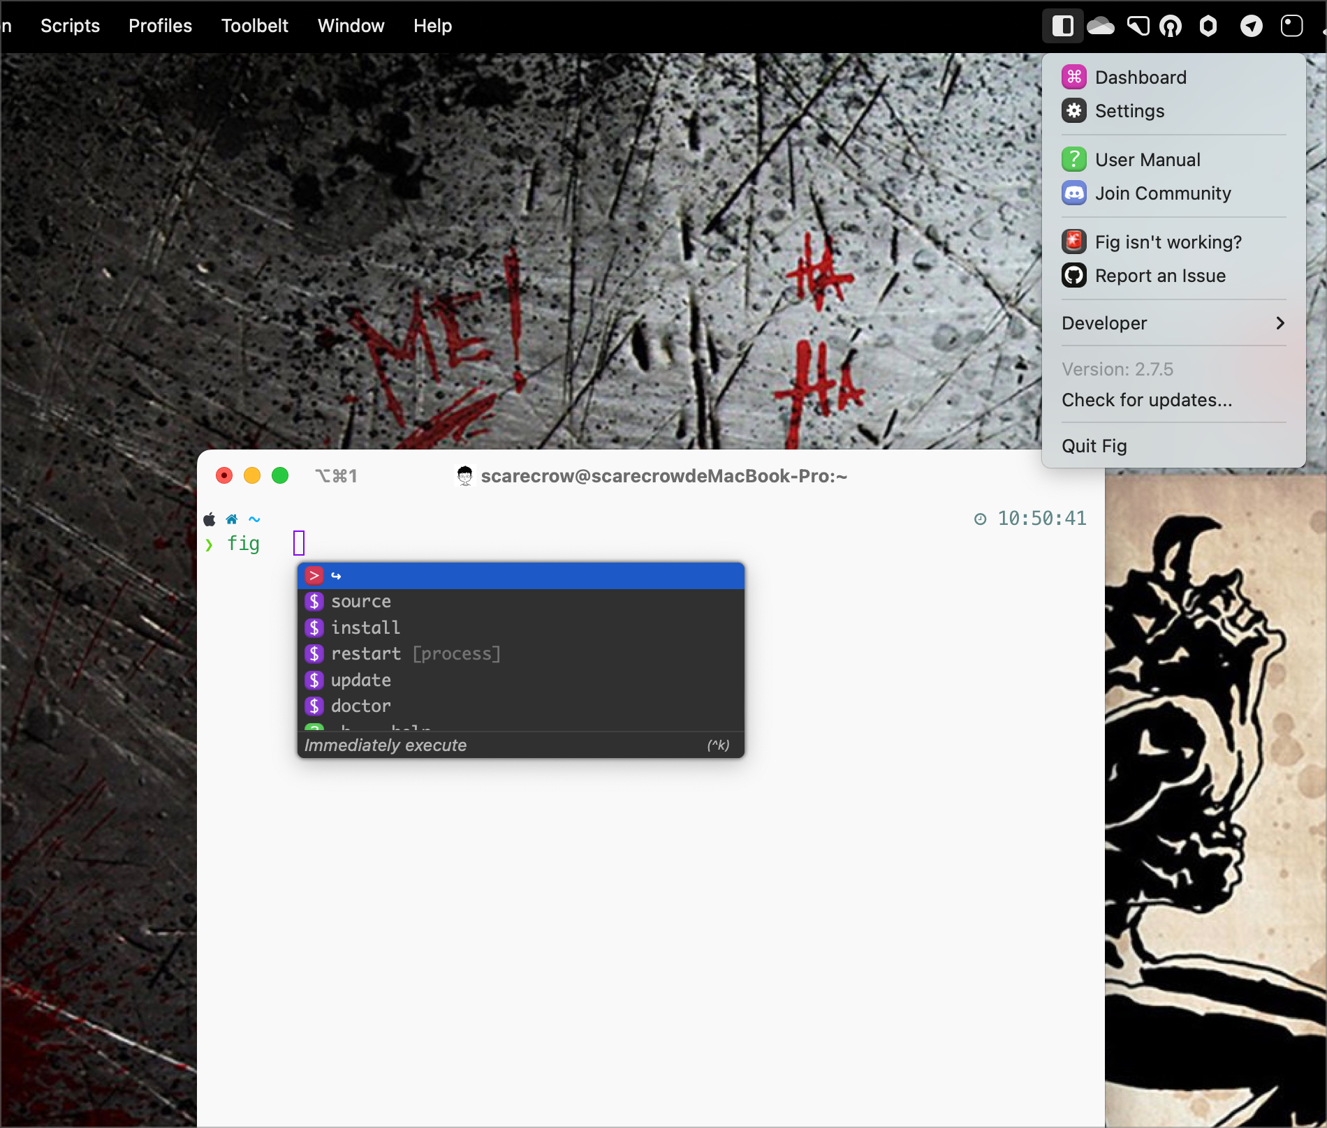Click the dollar icon next to install
This screenshot has height=1128, width=1327.
pyautogui.click(x=314, y=628)
